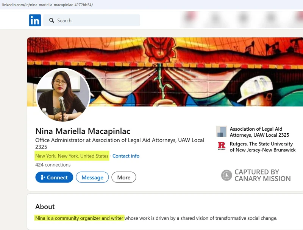The image size is (303, 230).
Task: View the mural cover banner image
Action: [x=165, y=72]
